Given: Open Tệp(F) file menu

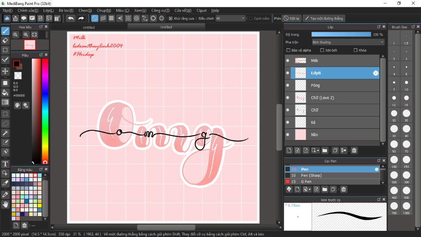Looking at the screenshot, I should pyautogui.click(x=7, y=10).
